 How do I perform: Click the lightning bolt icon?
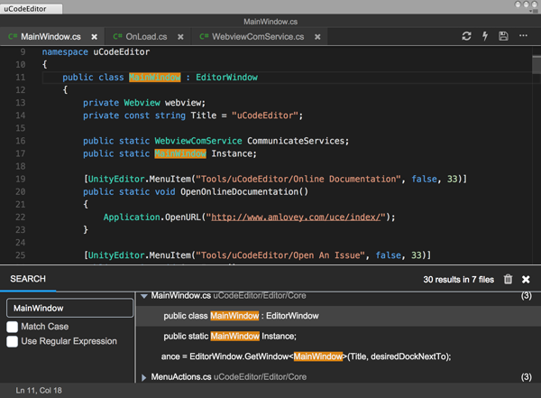click(x=485, y=36)
